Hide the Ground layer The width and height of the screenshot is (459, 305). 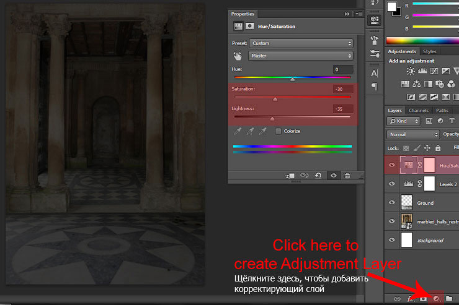point(391,203)
